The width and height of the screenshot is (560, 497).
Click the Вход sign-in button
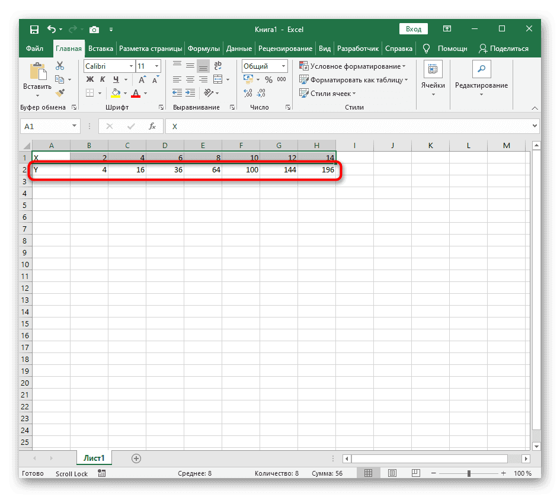(x=413, y=28)
